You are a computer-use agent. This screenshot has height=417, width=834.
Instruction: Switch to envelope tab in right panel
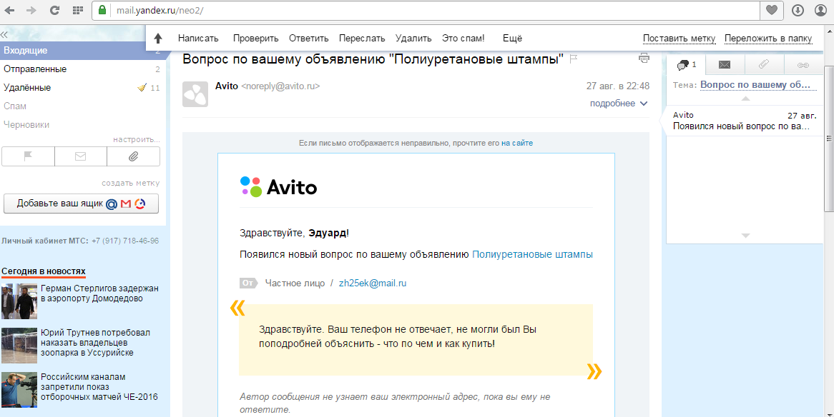(x=725, y=65)
